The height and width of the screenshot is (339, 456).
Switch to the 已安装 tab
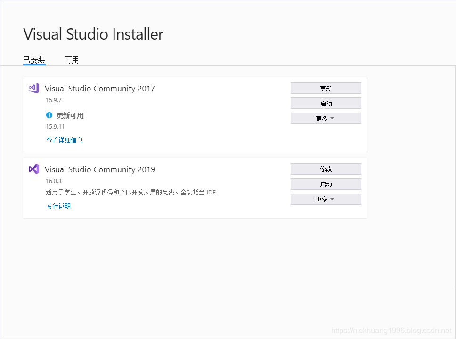[x=34, y=60]
